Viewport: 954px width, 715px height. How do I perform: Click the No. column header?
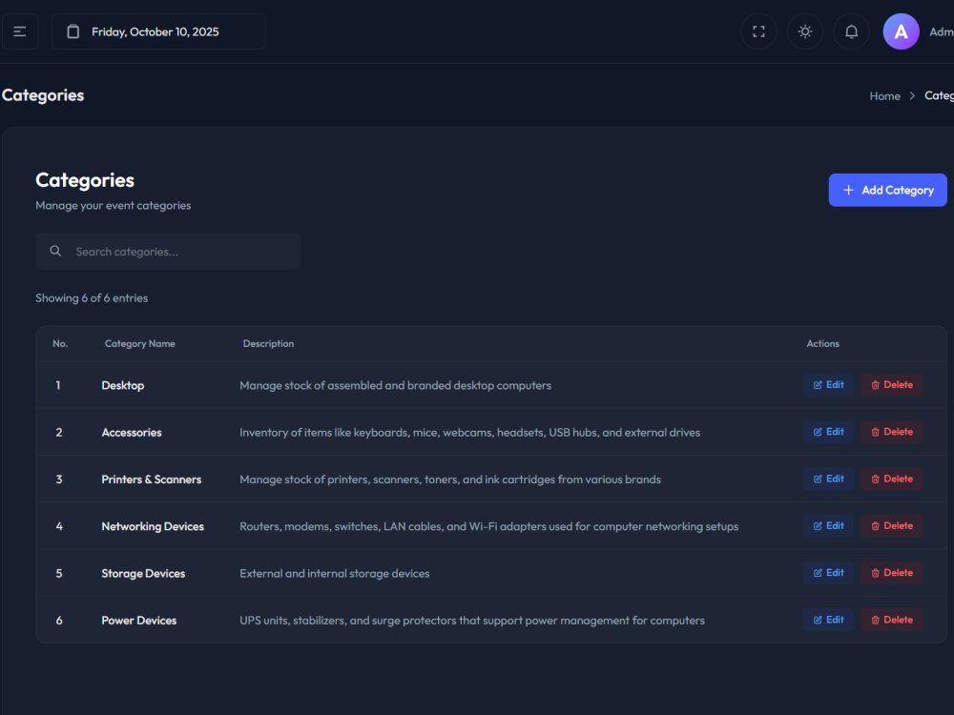[x=60, y=343]
